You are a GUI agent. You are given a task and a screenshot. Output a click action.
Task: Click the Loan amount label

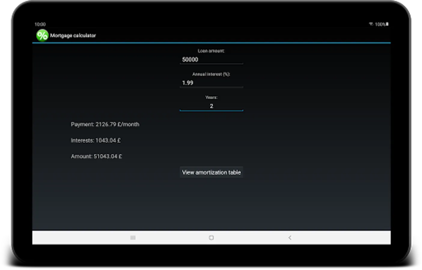tap(211, 51)
